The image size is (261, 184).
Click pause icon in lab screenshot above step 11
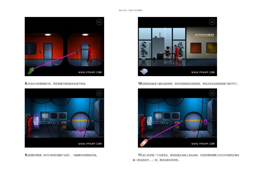click(x=212, y=93)
